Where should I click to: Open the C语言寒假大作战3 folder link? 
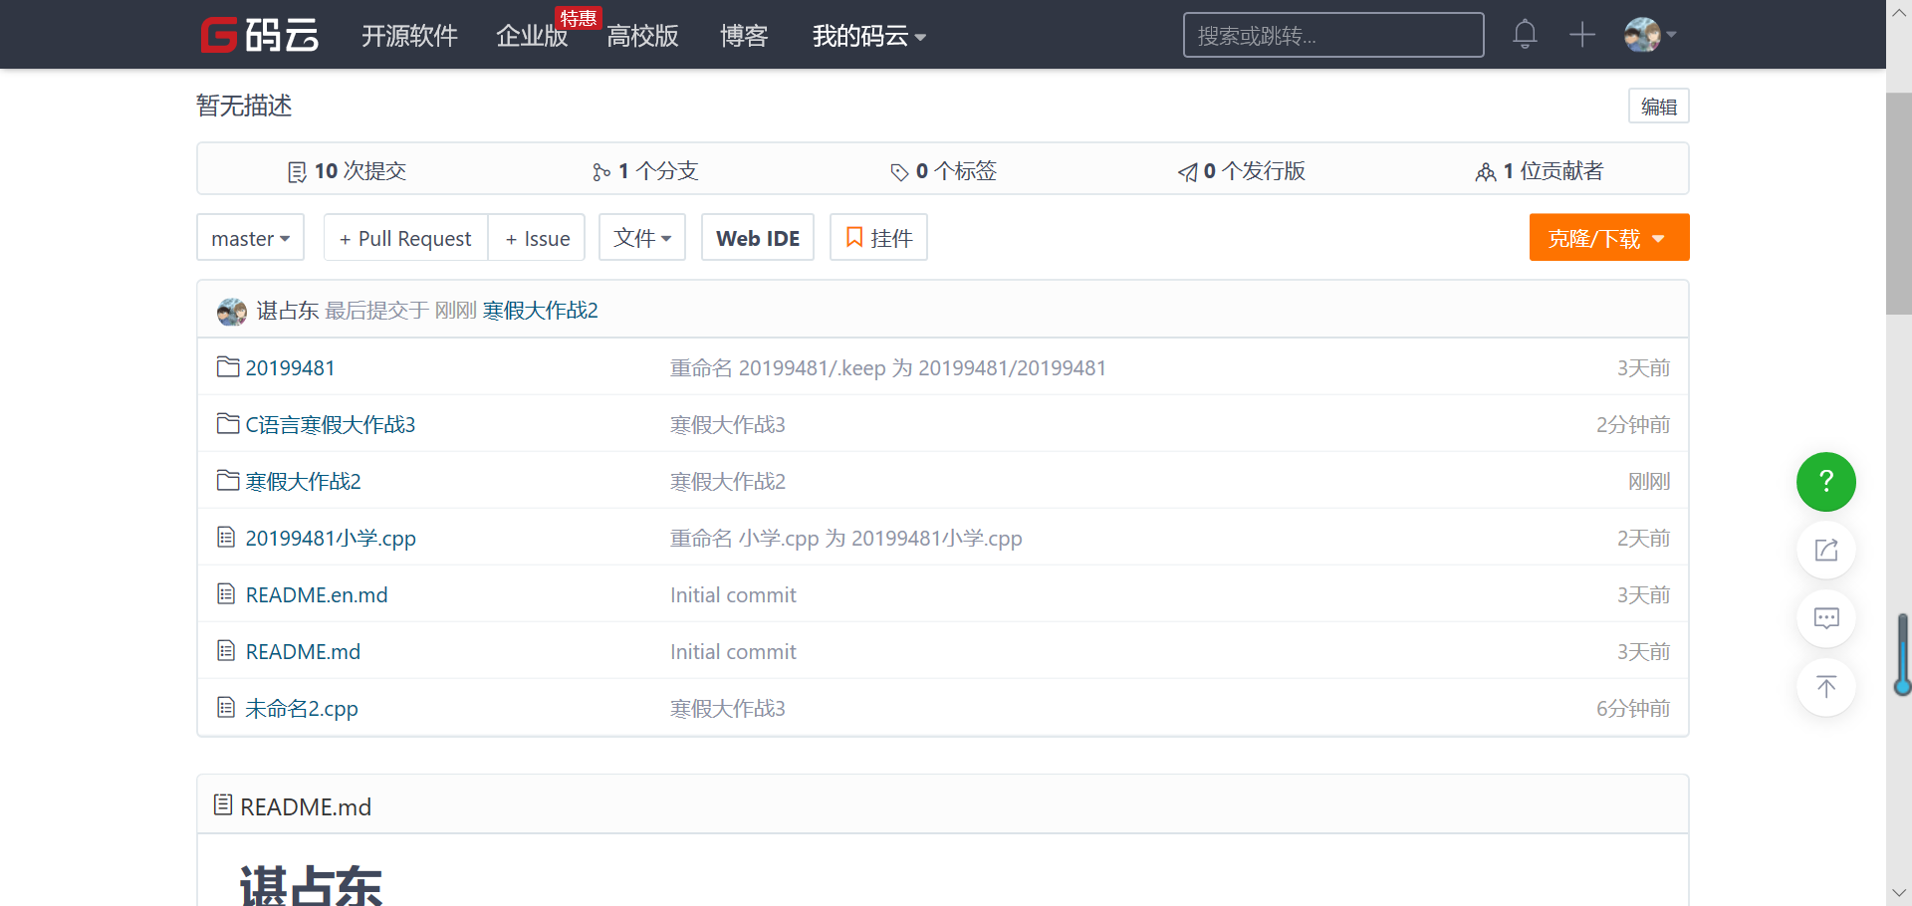[331, 425]
